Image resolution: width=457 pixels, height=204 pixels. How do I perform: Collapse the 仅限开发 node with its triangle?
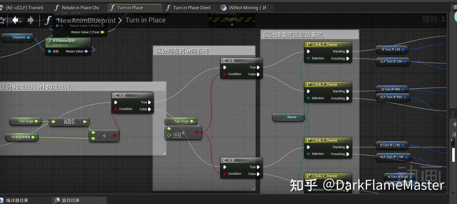coord(232,24)
